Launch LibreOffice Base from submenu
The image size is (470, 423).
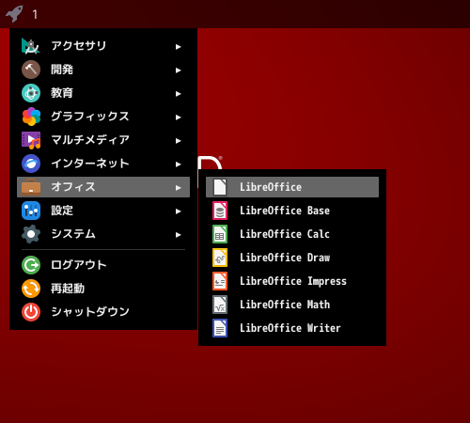292,211
